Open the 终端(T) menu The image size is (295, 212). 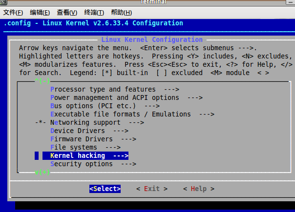click(94, 13)
